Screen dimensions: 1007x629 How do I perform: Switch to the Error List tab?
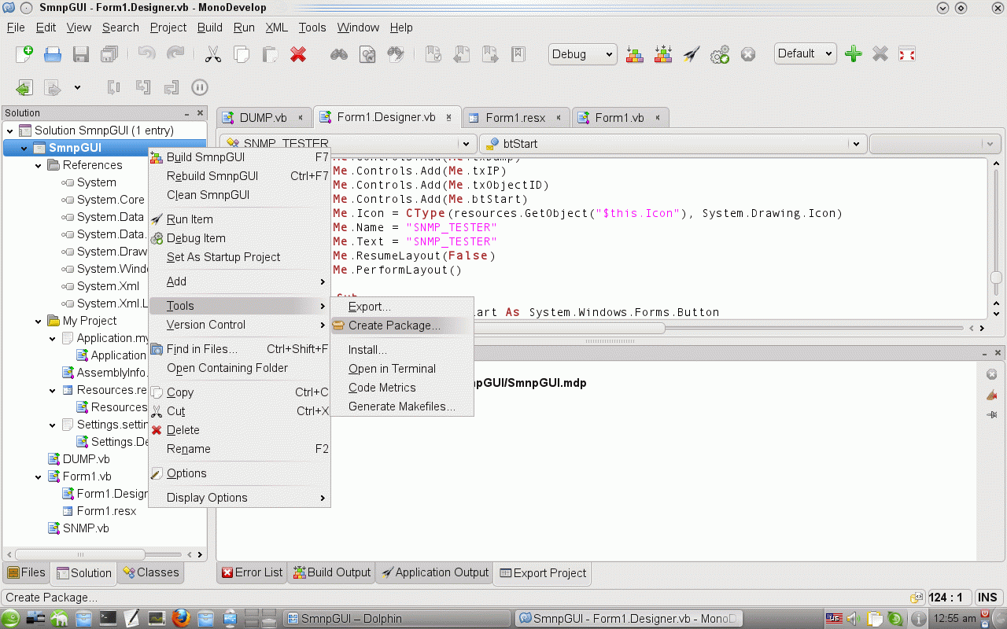coord(253,573)
